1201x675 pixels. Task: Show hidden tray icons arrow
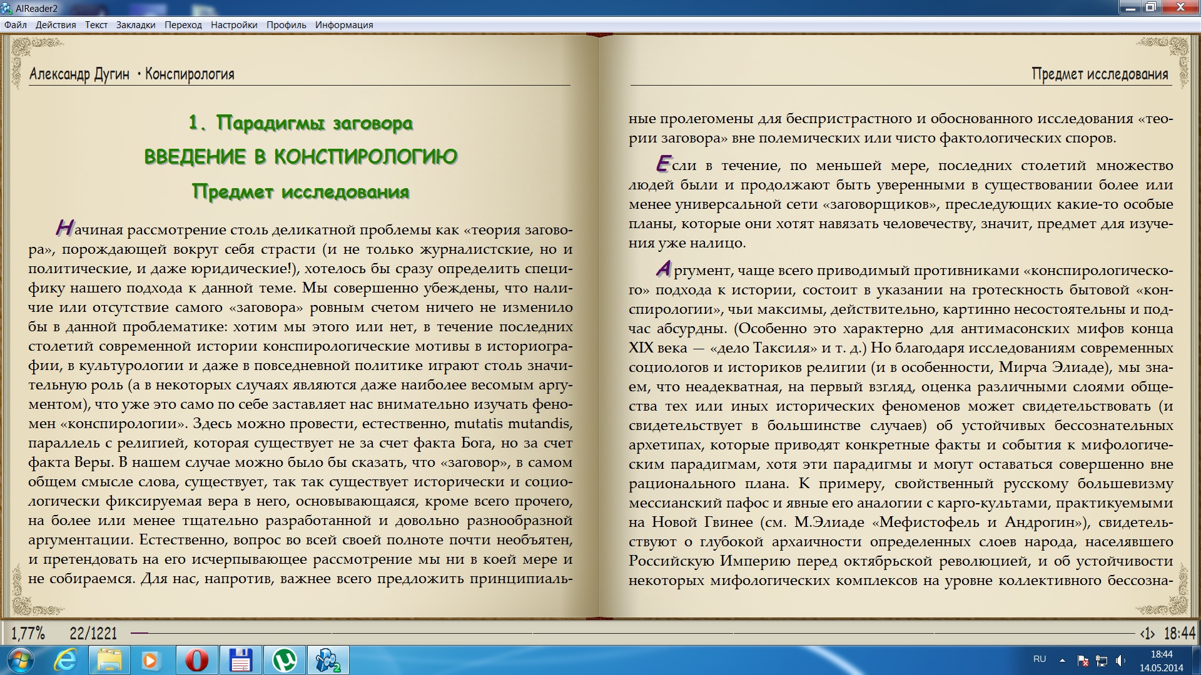pos(1062,660)
